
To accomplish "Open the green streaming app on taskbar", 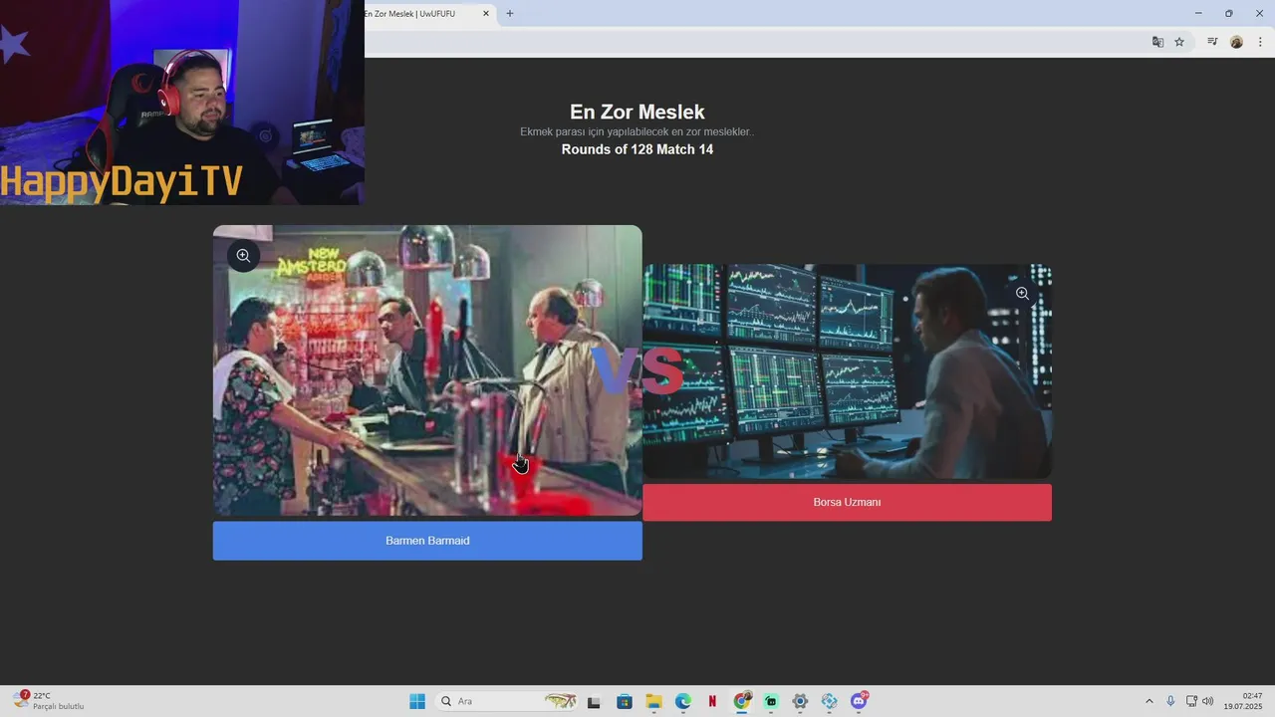I will click(x=771, y=701).
